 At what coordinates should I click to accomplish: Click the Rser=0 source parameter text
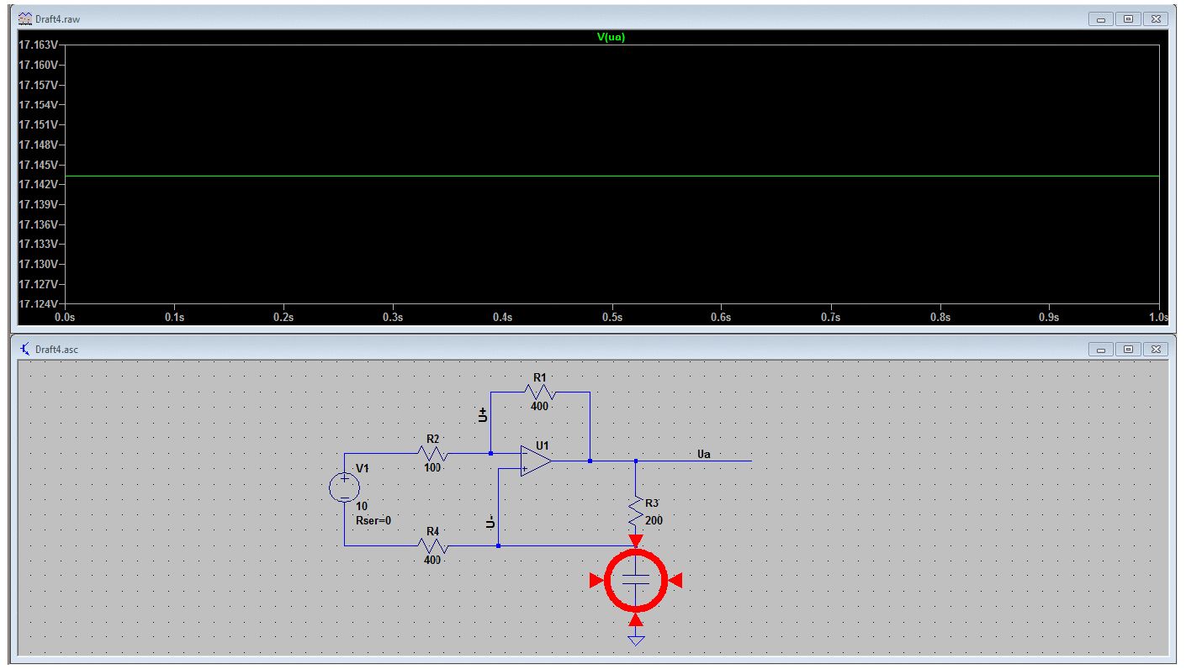(x=373, y=520)
